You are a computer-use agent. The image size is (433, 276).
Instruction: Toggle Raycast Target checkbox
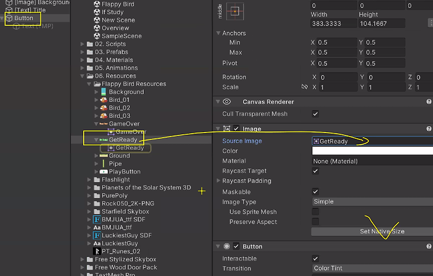click(315, 171)
